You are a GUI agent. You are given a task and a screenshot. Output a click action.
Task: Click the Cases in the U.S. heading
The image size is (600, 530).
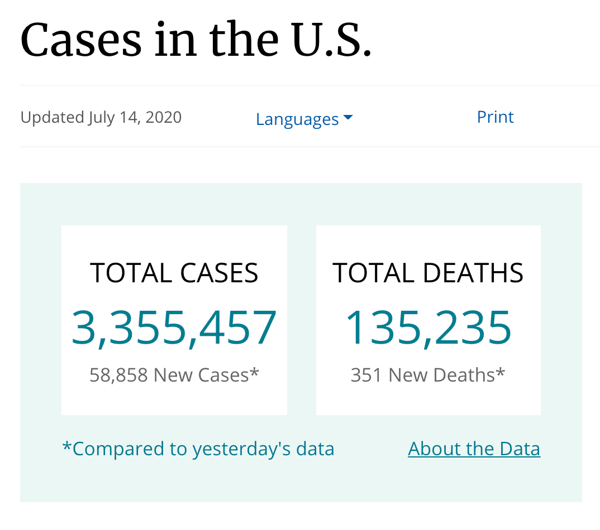(196, 40)
